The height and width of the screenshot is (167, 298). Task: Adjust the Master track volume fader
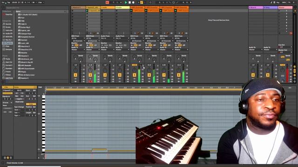(288, 73)
